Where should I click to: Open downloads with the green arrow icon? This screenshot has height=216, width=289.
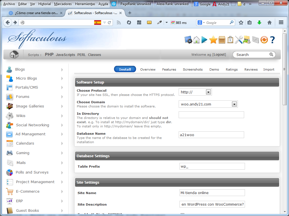[259, 22]
